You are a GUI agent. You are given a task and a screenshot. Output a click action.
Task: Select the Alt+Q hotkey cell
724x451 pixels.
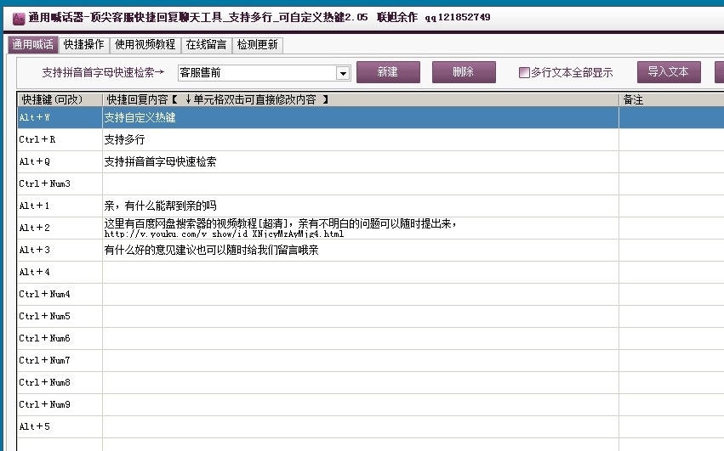(x=60, y=162)
